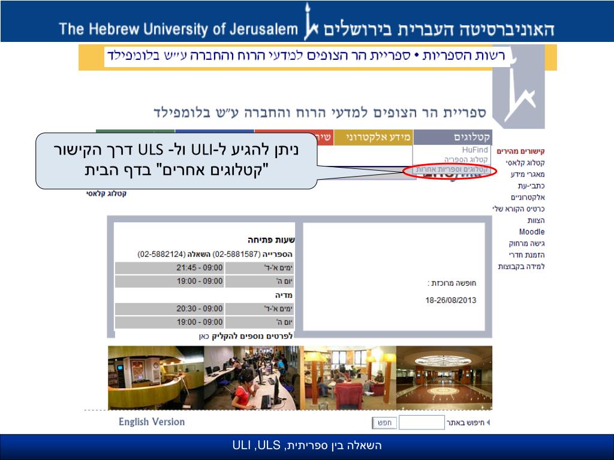The image size is (614, 460).
Task: Click the חפש search button
Action: coord(384,423)
